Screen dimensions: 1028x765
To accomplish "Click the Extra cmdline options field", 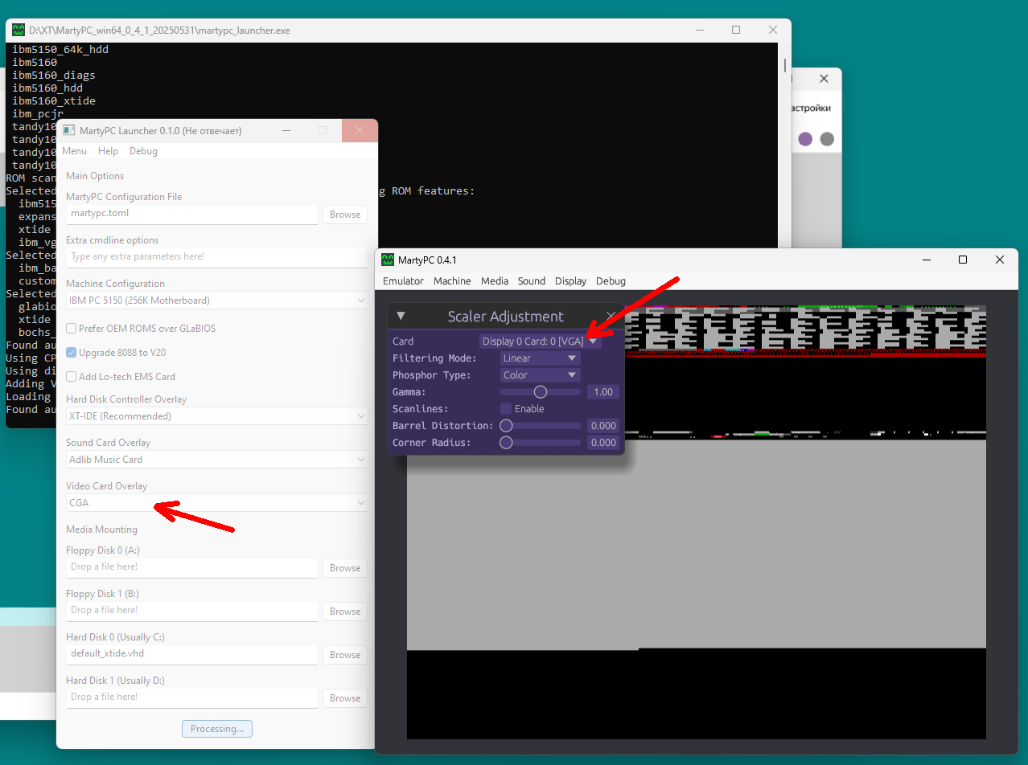I will [x=216, y=257].
